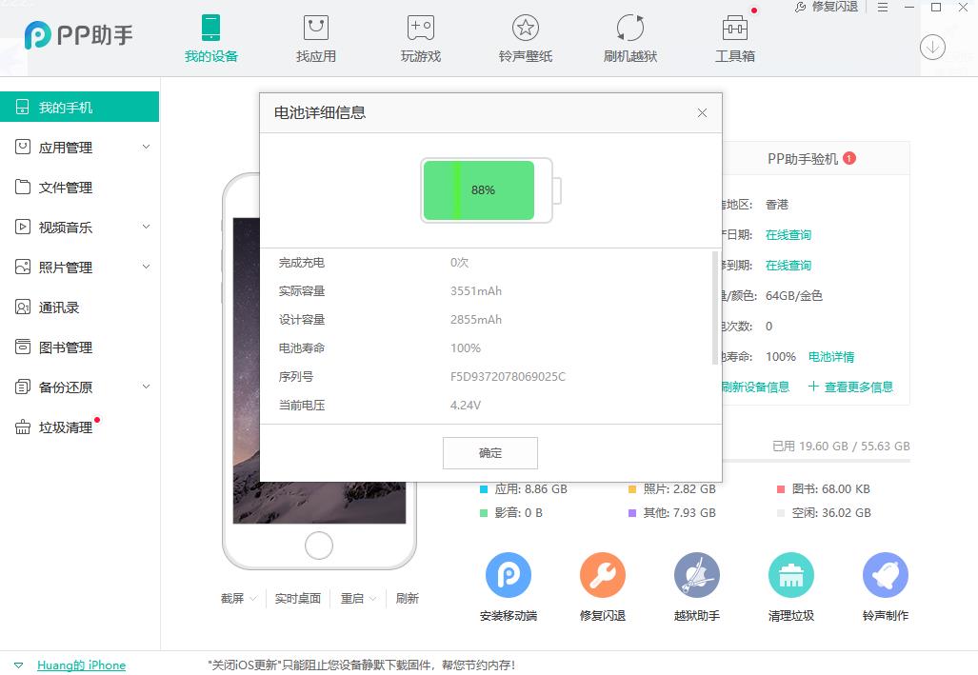Screen dimensions: 978x675
Task: Open the 我的设备 tab
Action: (x=210, y=39)
